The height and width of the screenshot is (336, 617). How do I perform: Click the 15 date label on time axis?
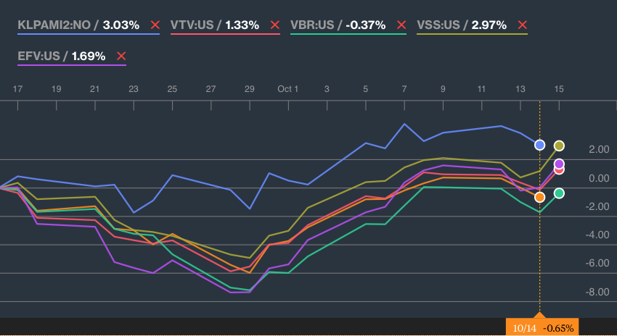[559, 89]
